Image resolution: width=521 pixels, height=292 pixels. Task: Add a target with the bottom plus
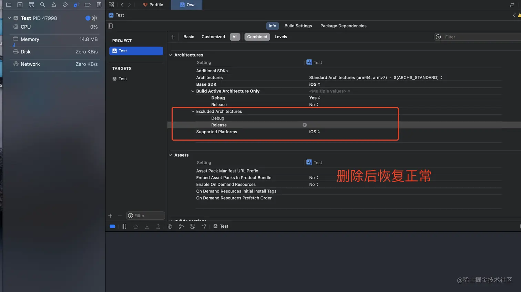click(x=110, y=216)
